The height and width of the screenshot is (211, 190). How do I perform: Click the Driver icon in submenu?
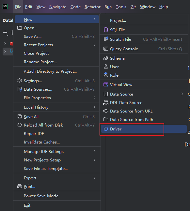[x=106, y=129]
